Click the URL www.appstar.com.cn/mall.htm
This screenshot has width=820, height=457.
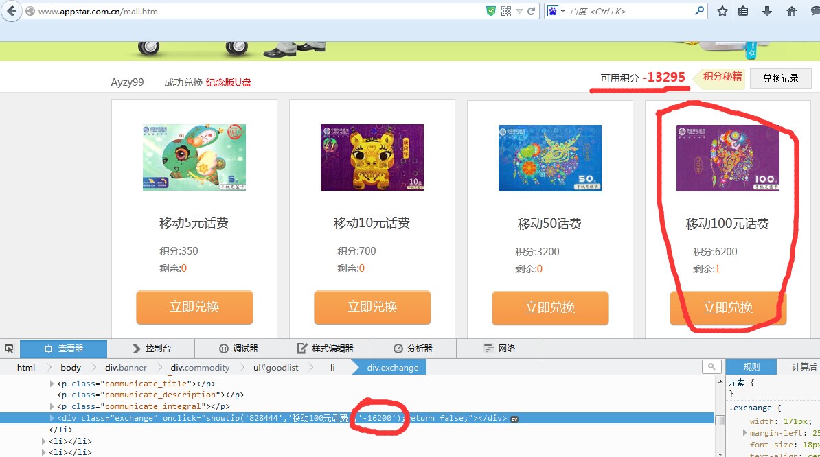[x=98, y=11]
